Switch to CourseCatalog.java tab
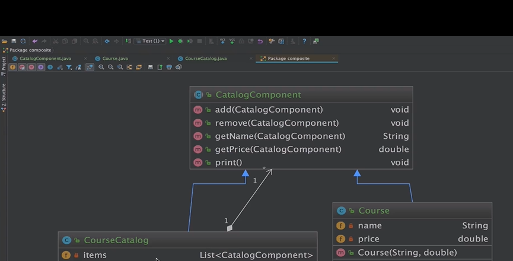The height and width of the screenshot is (261, 513). click(206, 59)
